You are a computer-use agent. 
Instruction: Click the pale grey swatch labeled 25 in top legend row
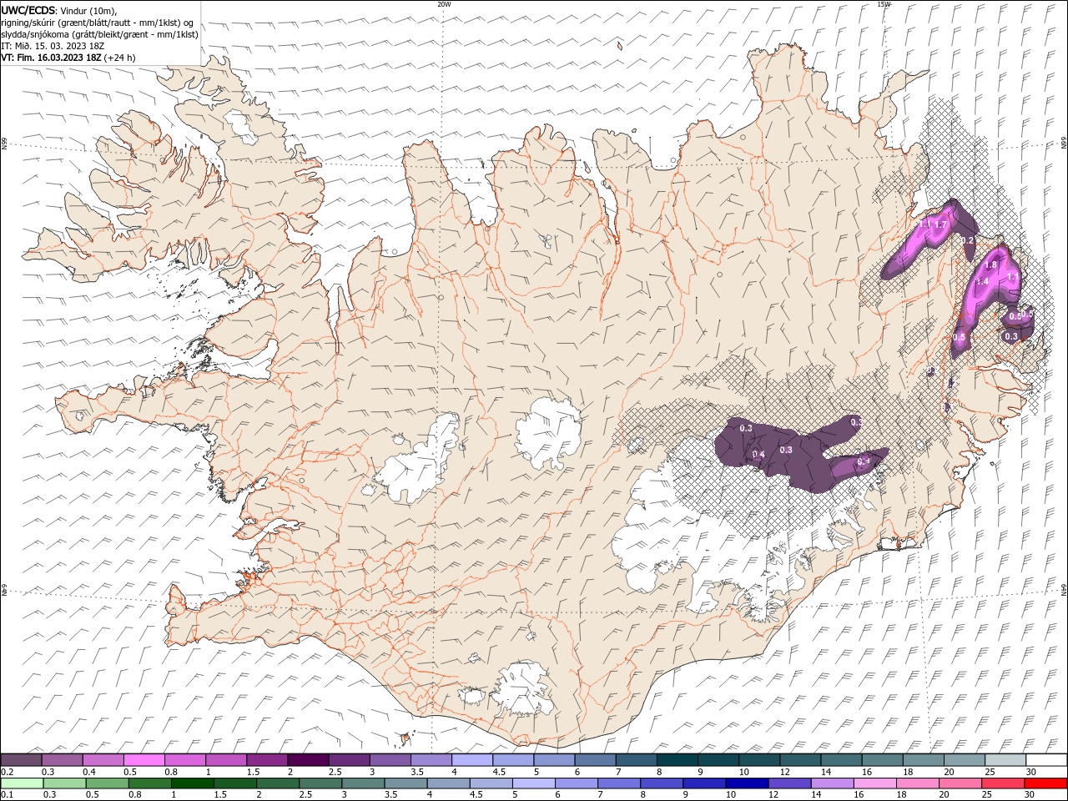point(1005,759)
